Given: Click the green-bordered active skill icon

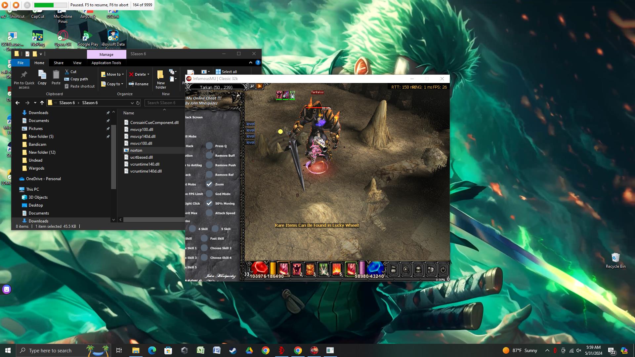Looking at the screenshot, I should point(351,269).
